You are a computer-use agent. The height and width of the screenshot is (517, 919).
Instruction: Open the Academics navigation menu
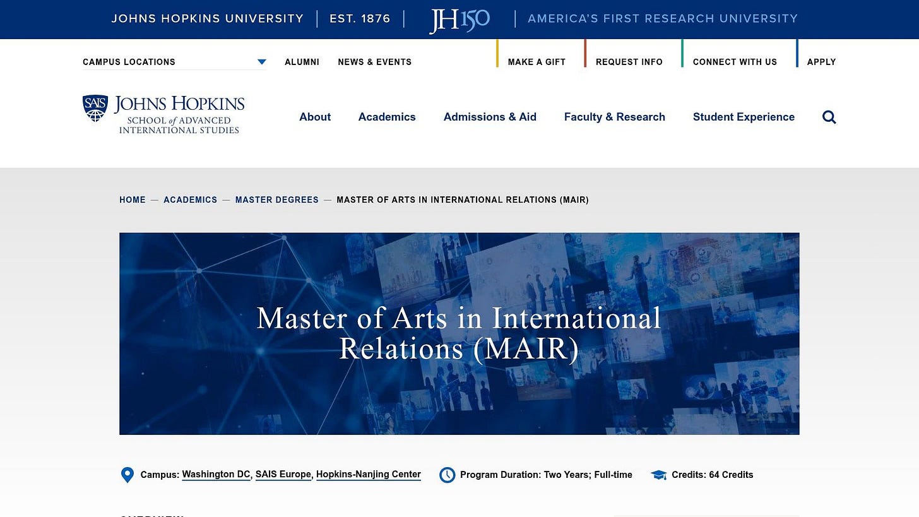387,117
